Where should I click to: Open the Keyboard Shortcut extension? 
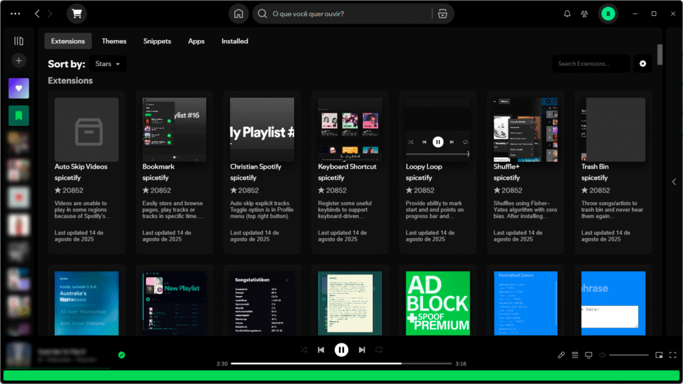coord(350,173)
